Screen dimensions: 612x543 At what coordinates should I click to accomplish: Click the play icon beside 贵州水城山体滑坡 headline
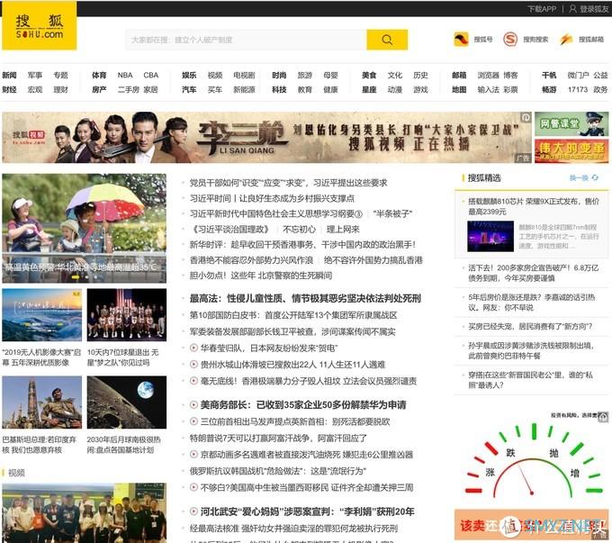point(193,364)
